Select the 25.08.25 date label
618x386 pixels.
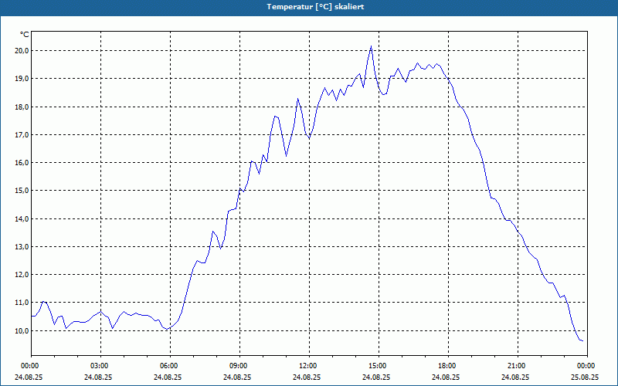pyautogui.click(x=586, y=377)
